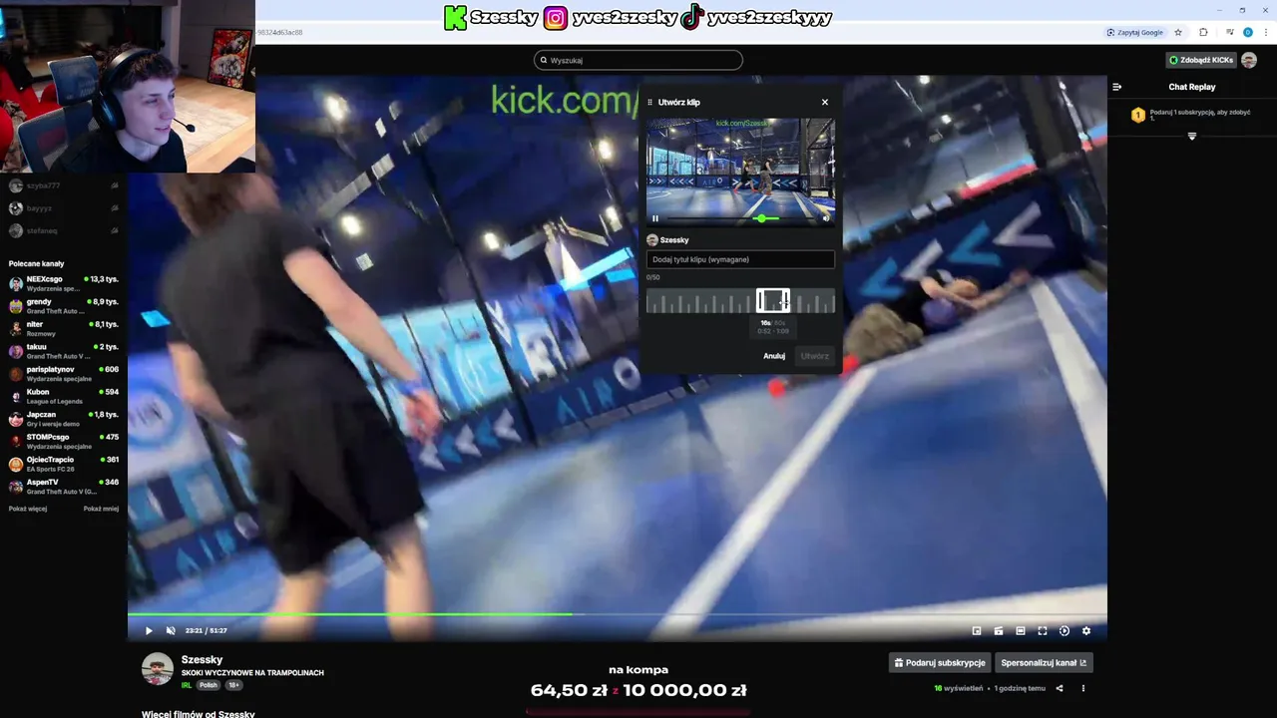Image resolution: width=1277 pixels, height=718 pixels.
Task: Share the video with the share icon
Action: coord(1060,688)
